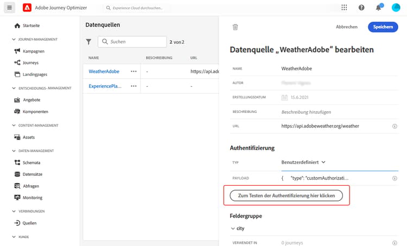The image size is (407, 246).
Task: Edit the URL field value
Action: [320, 126]
